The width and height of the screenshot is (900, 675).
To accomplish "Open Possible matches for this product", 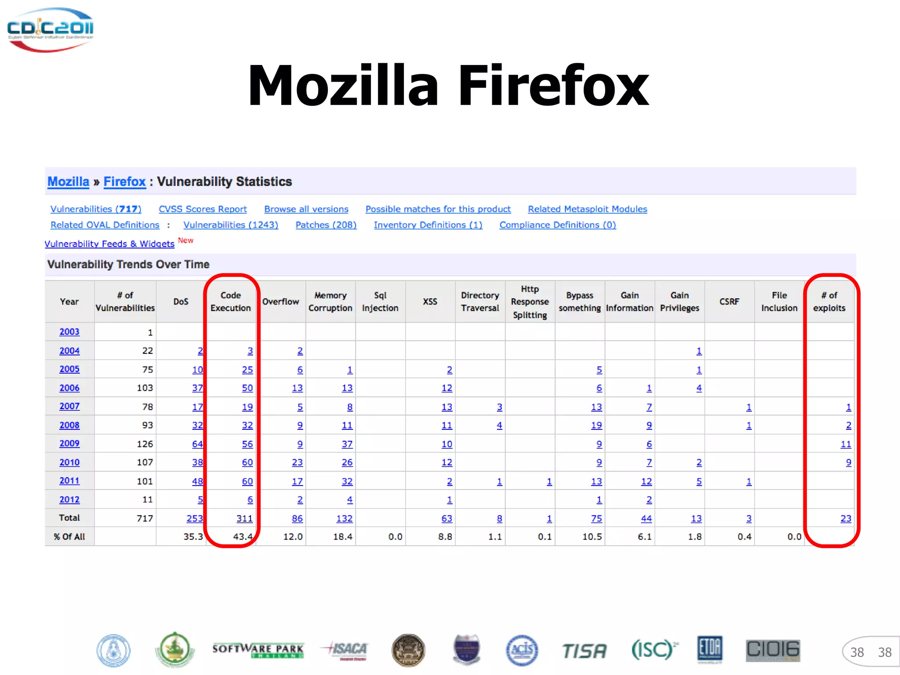I will [438, 209].
